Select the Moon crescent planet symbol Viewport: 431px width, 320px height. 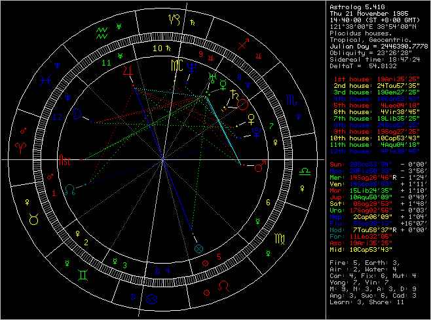pos(77,114)
